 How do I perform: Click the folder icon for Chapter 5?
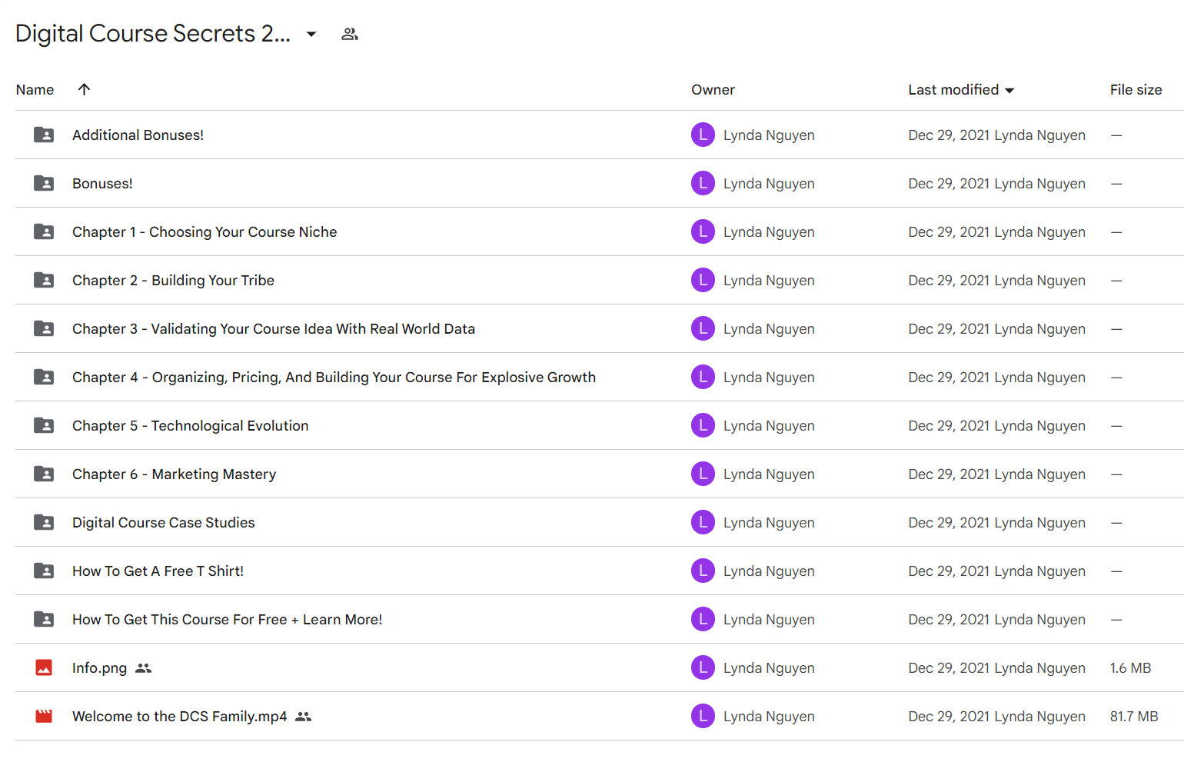[44, 425]
